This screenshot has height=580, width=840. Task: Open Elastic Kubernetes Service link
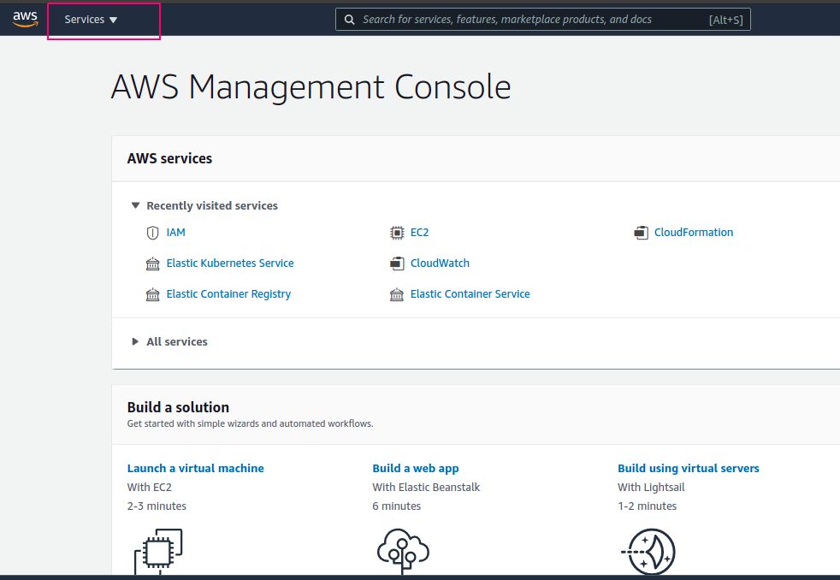tap(230, 263)
